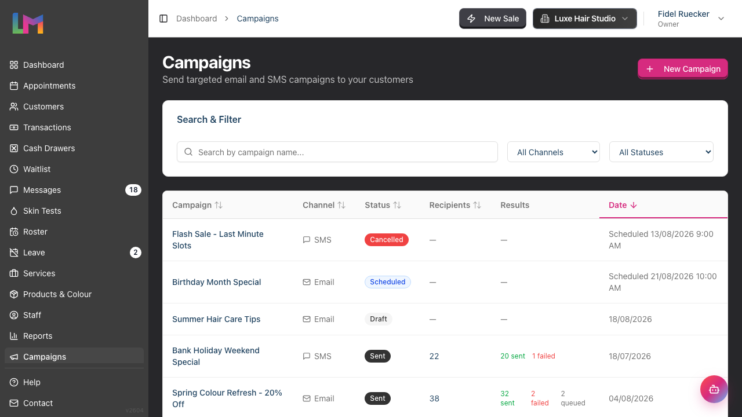
Task: Expand the Luxe Hair Studio location selector
Action: tap(585, 19)
